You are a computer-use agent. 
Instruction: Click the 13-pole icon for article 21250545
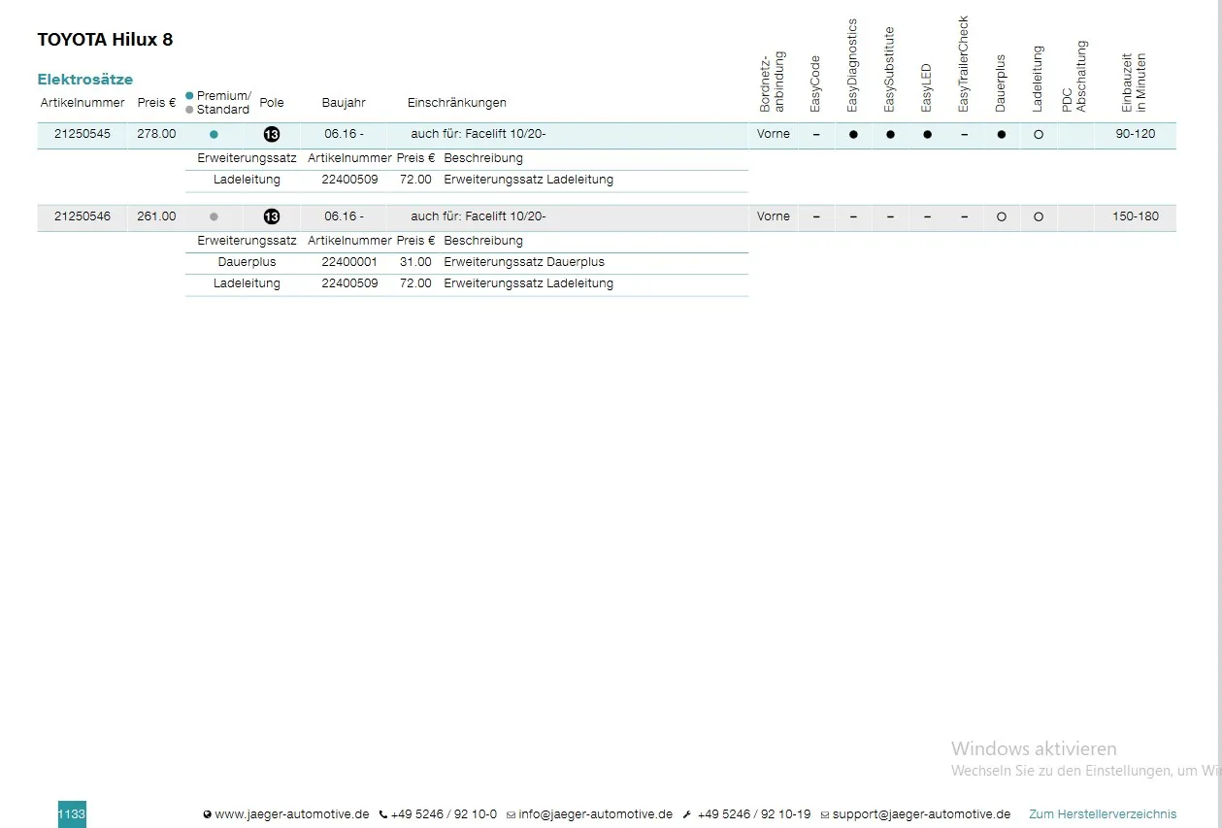272,134
